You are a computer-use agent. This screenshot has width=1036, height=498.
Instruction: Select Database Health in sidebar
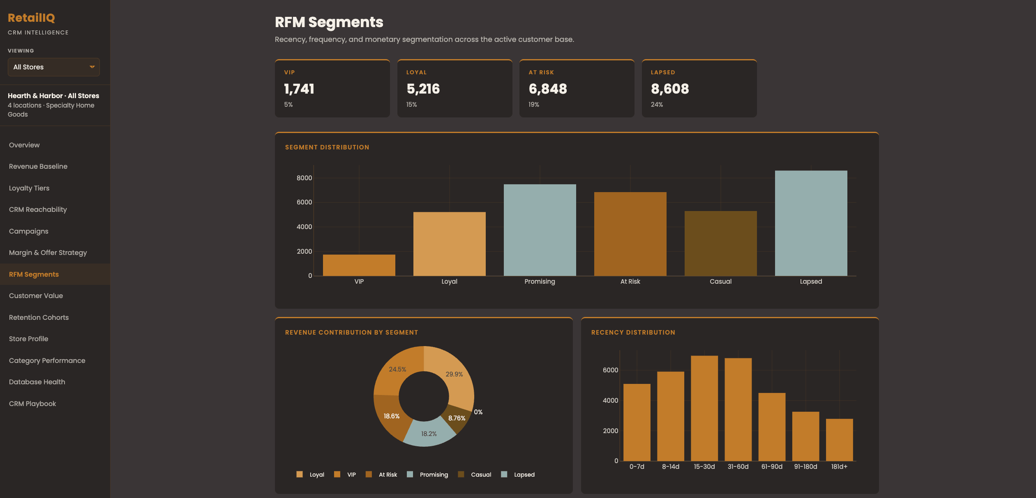[55, 382]
